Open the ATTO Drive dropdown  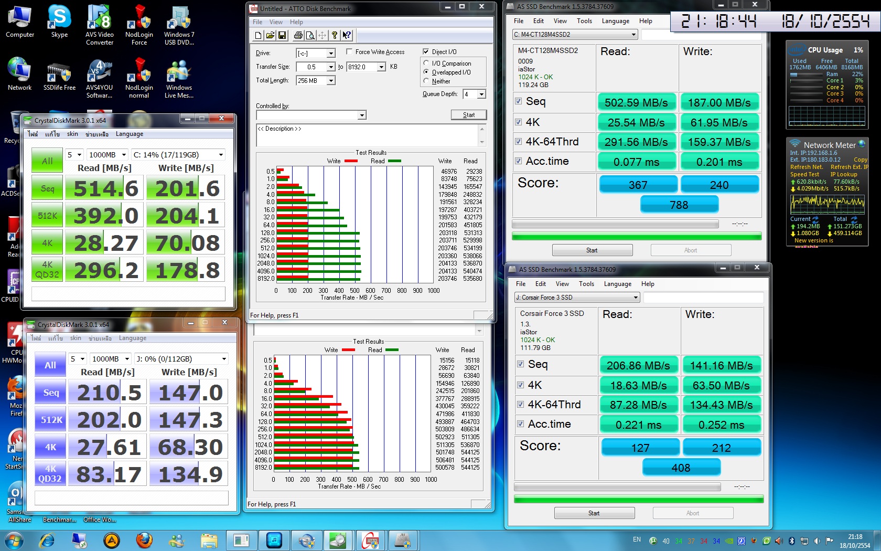(x=331, y=53)
